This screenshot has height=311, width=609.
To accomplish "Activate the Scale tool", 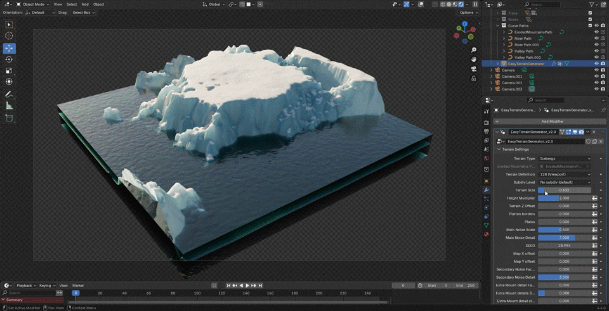I will [9, 70].
